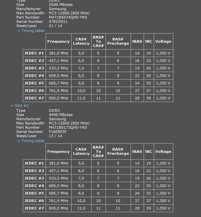
Task: Select serial number F16E853F
Action: (x=58, y=132)
